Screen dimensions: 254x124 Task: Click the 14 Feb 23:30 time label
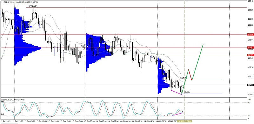point(161,121)
